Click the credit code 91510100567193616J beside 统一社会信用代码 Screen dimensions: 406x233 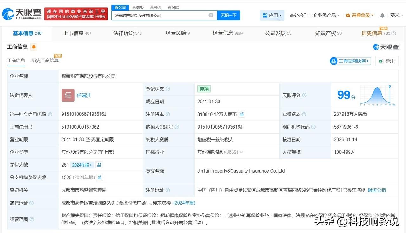tap(84, 114)
